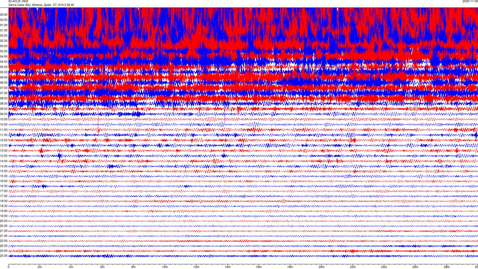
Task: Select the 15:00 time row label
Action: click(3, 171)
